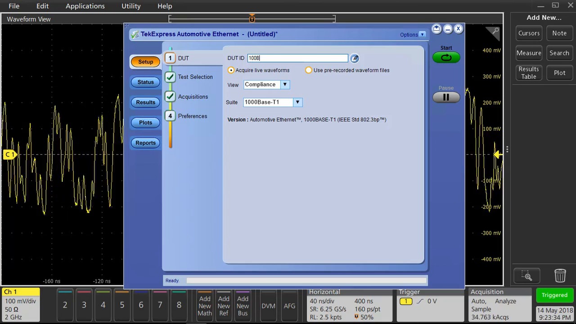The image size is (576, 324).
Task: Click the pencil edit icon beside DUT ID
Action: coord(355,58)
